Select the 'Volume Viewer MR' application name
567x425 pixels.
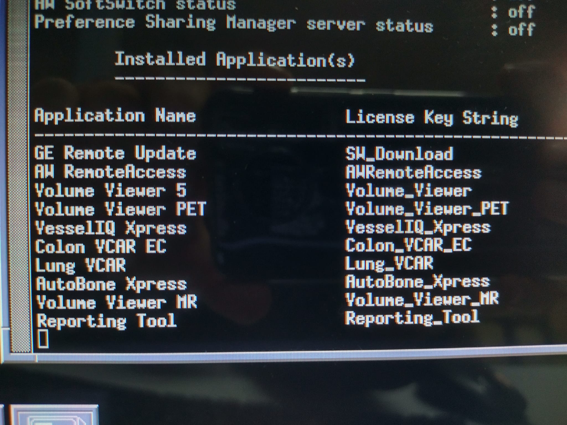(116, 302)
